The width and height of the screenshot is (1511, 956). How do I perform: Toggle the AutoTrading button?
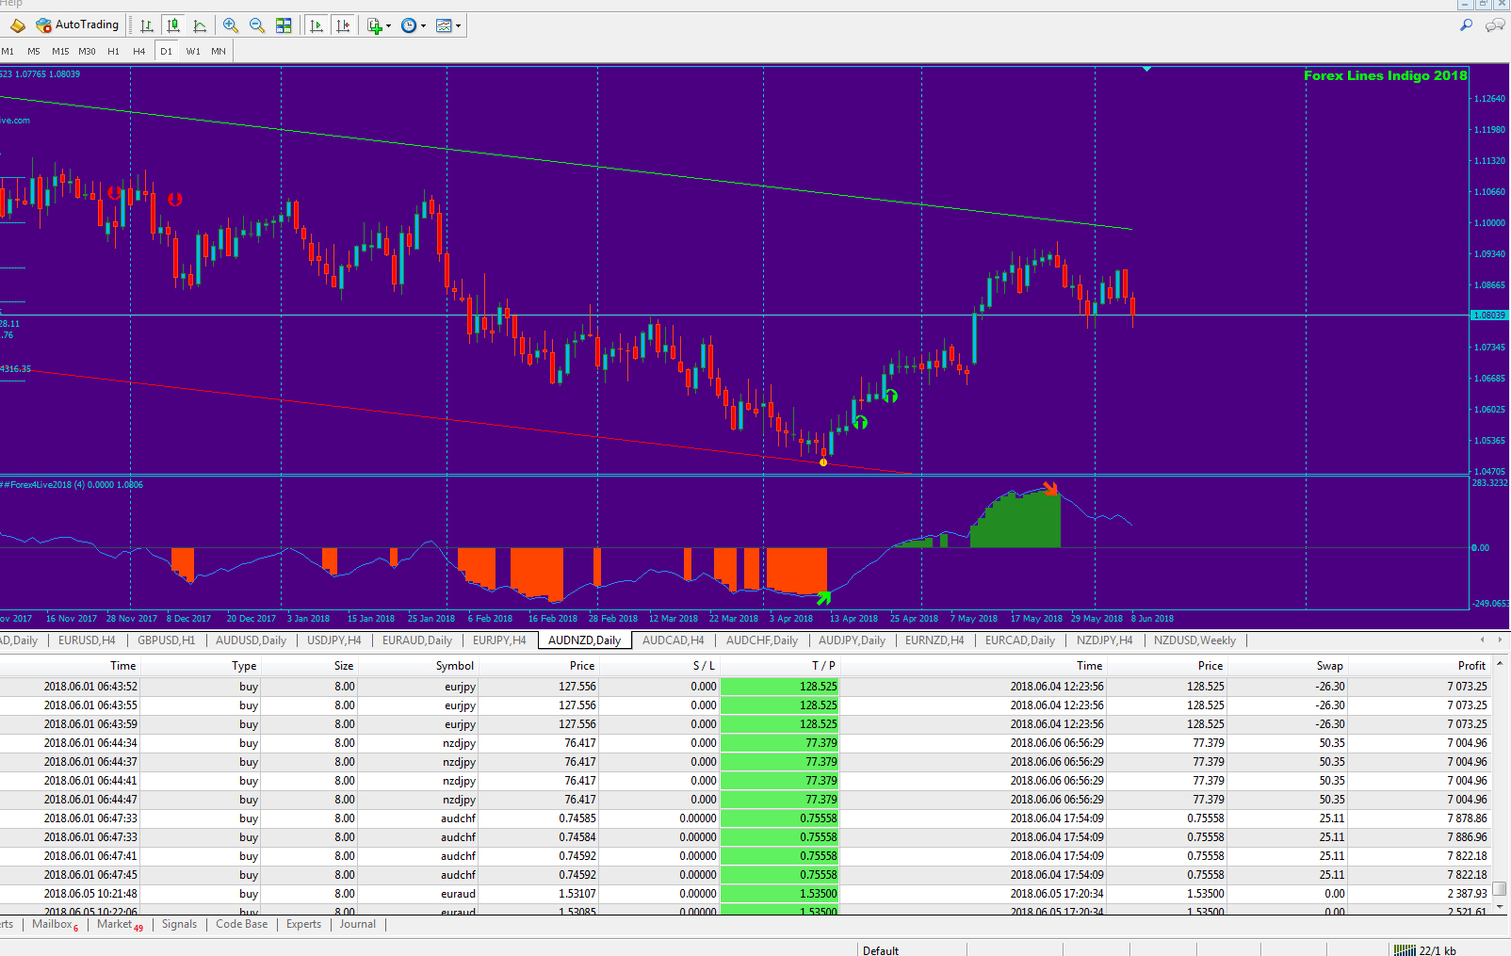click(77, 25)
